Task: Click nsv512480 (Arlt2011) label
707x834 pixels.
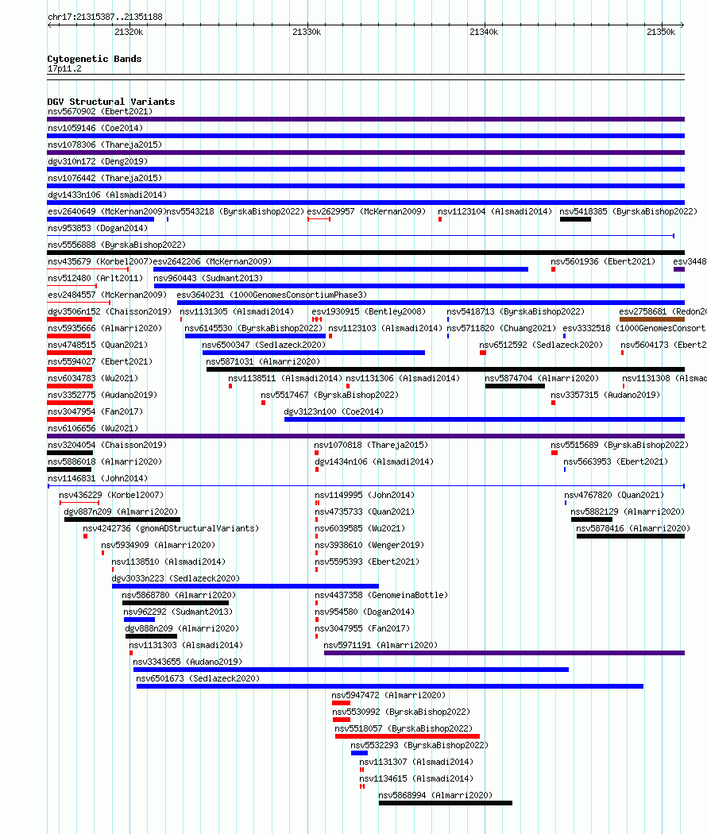Action: pyautogui.click(x=95, y=278)
